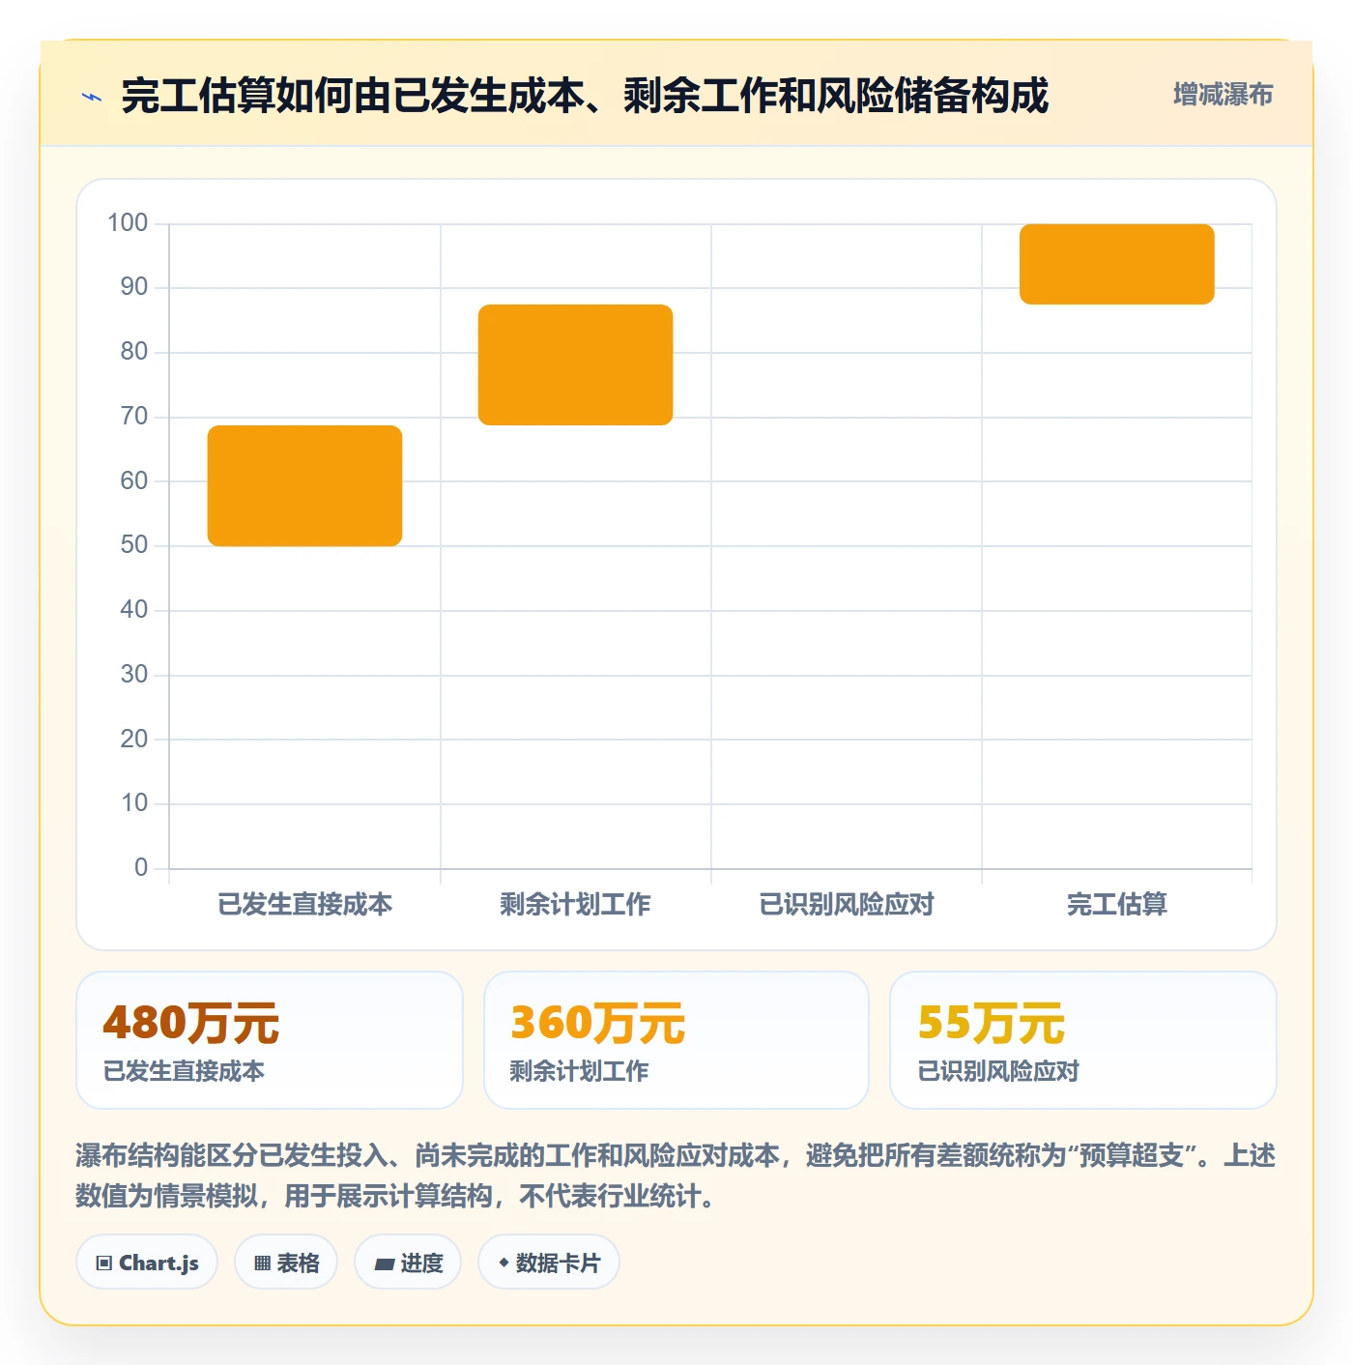
Task: Click the diamond icon in 数据卡片 chip
Action: (504, 1262)
